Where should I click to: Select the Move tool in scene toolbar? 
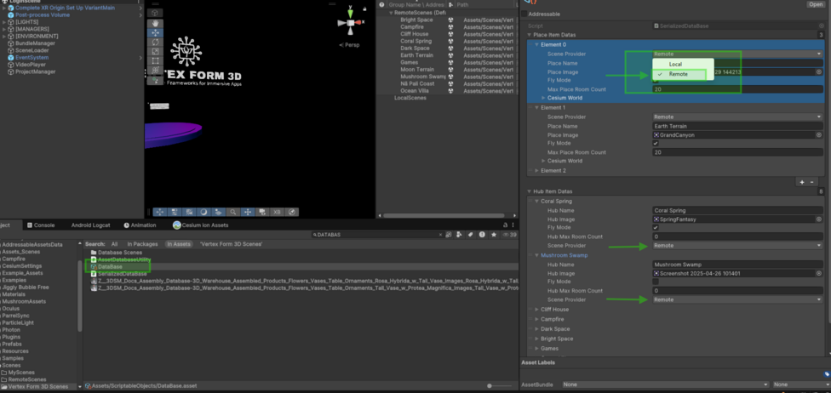(x=155, y=32)
